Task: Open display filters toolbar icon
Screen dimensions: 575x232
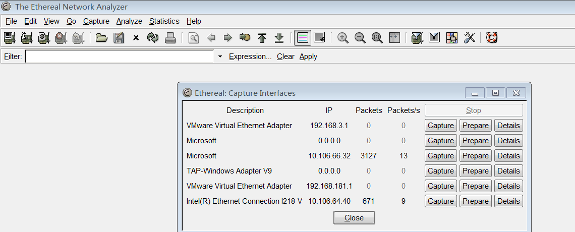Action: [434, 38]
